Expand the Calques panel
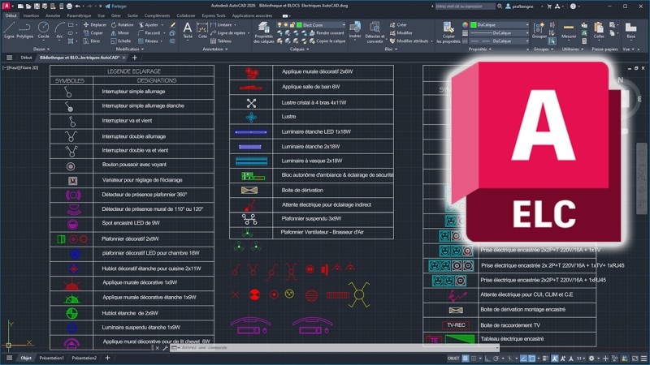 299,49
